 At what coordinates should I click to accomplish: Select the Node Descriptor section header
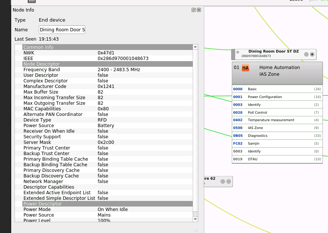[x=107, y=64]
